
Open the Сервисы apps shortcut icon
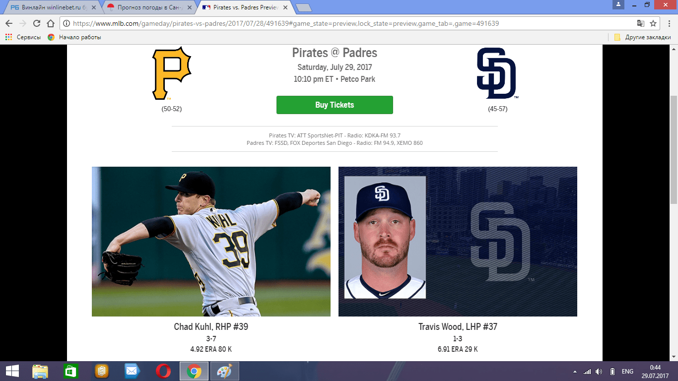[x=8, y=37]
